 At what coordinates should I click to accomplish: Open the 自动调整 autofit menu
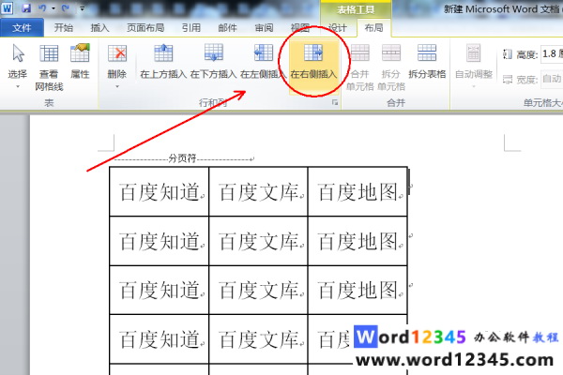tap(474, 66)
